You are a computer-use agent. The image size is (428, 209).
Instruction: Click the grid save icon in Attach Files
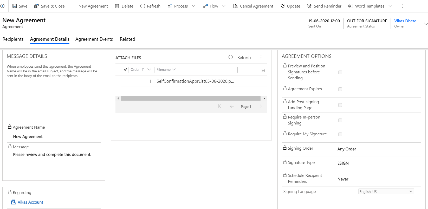263,70
